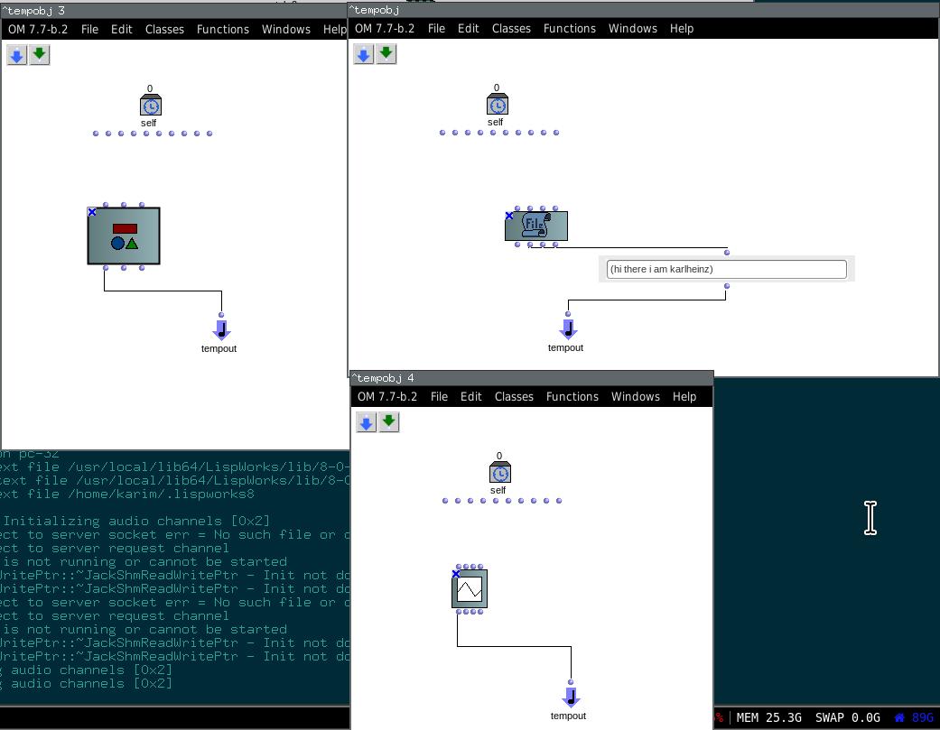Select the BPF curve box in tempobj 4
Image resolution: width=940 pixels, height=730 pixels.
point(470,589)
